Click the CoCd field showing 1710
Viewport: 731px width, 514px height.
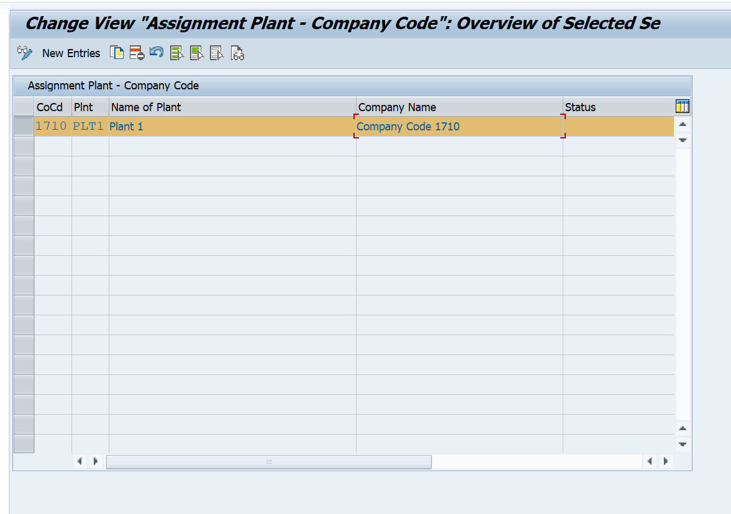[53, 126]
